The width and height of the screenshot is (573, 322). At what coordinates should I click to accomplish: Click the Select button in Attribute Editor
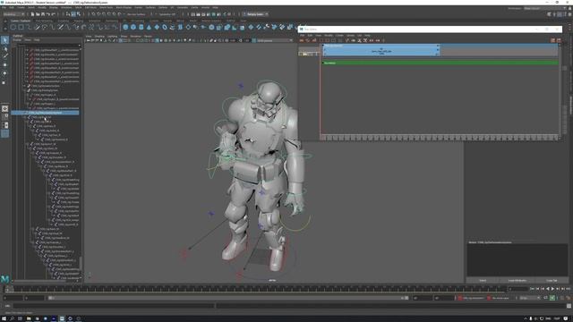[483, 280]
